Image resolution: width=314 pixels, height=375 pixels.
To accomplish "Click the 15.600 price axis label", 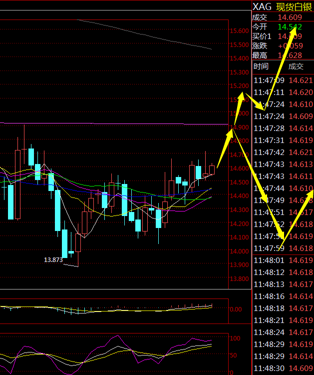I will [x=239, y=31].
